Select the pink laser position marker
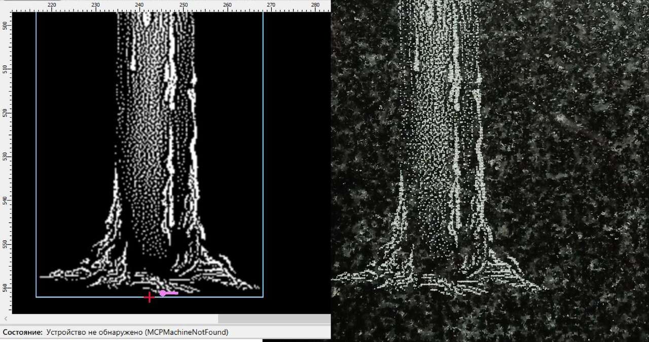This screenshot has height=342, width=649. click(x=163, y=293)
